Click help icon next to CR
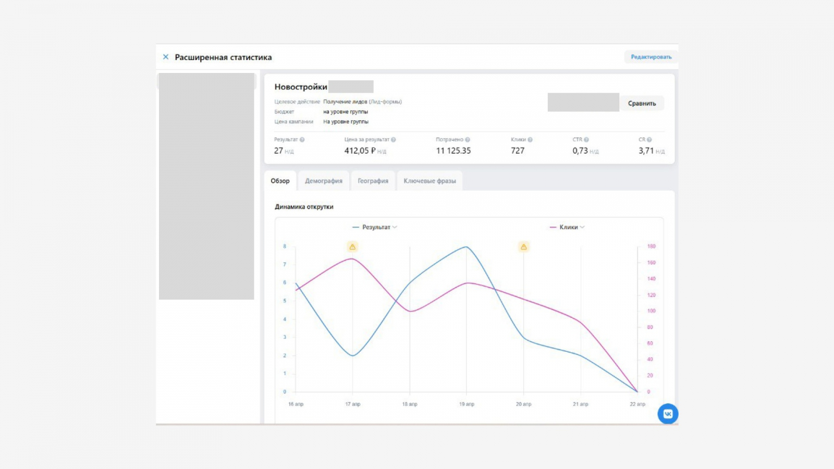834x469 pixels. point(649,140)
